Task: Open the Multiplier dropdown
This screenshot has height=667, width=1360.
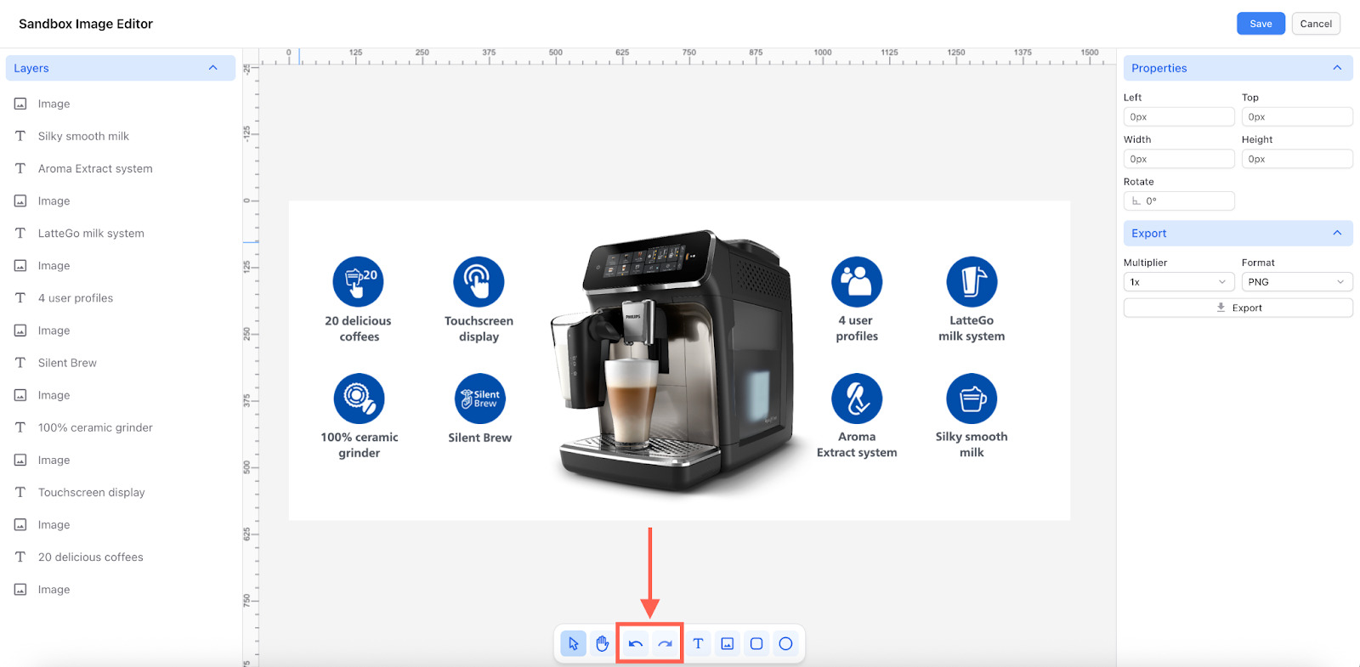Action: point(1178,282)
